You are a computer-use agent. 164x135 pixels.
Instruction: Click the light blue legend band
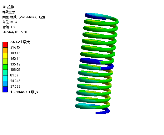pyautogui.click(x=5, y=84)
